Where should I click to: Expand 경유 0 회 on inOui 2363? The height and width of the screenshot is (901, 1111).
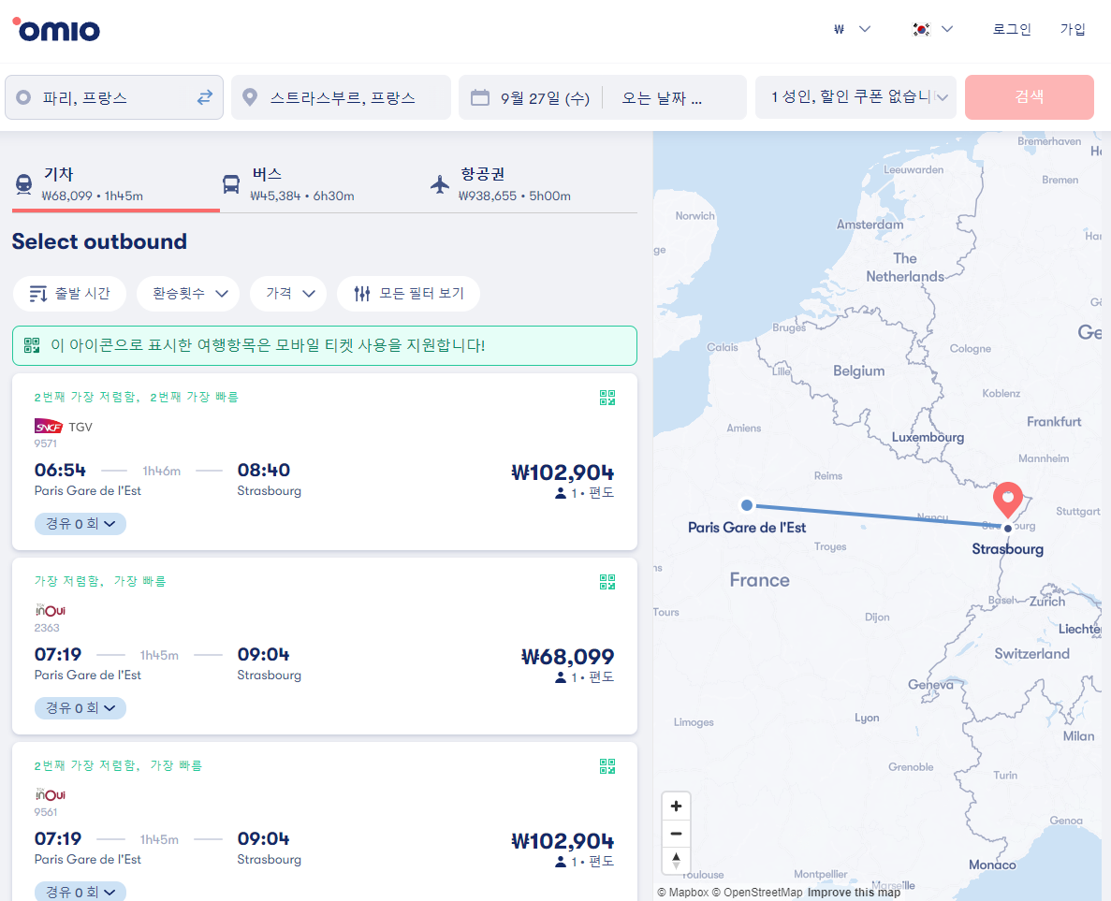coord(80,707)
